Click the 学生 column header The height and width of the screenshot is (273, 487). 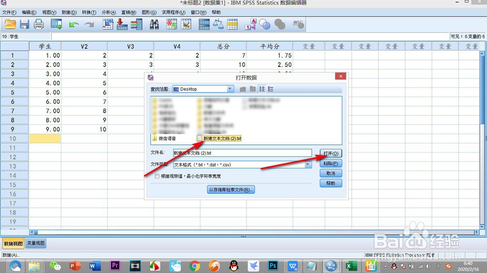[x=45, y=47]
